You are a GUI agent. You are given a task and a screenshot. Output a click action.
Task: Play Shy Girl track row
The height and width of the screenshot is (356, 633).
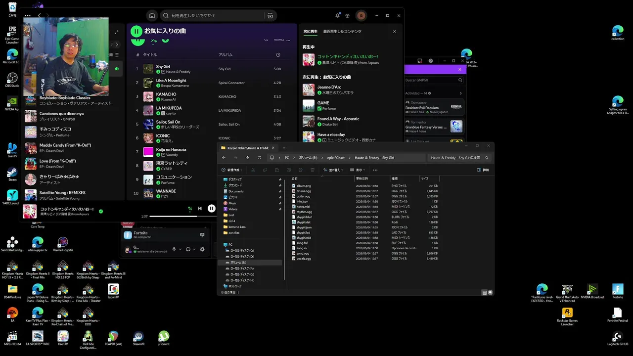pos(212,69)
